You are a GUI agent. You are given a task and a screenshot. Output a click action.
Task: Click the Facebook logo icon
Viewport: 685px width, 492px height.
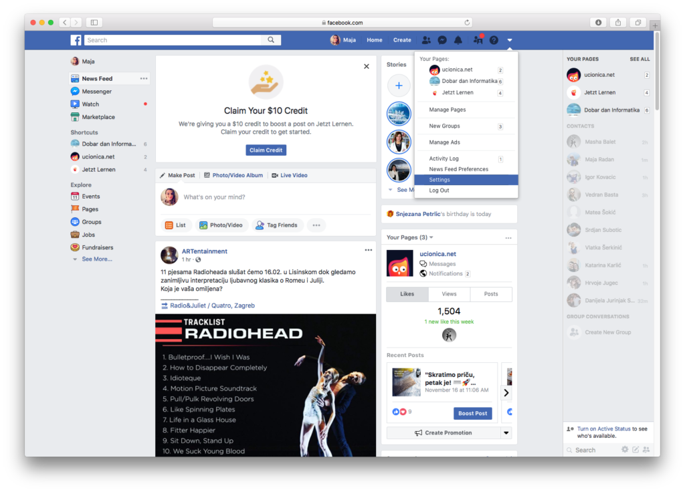click(x=76, y=40)
